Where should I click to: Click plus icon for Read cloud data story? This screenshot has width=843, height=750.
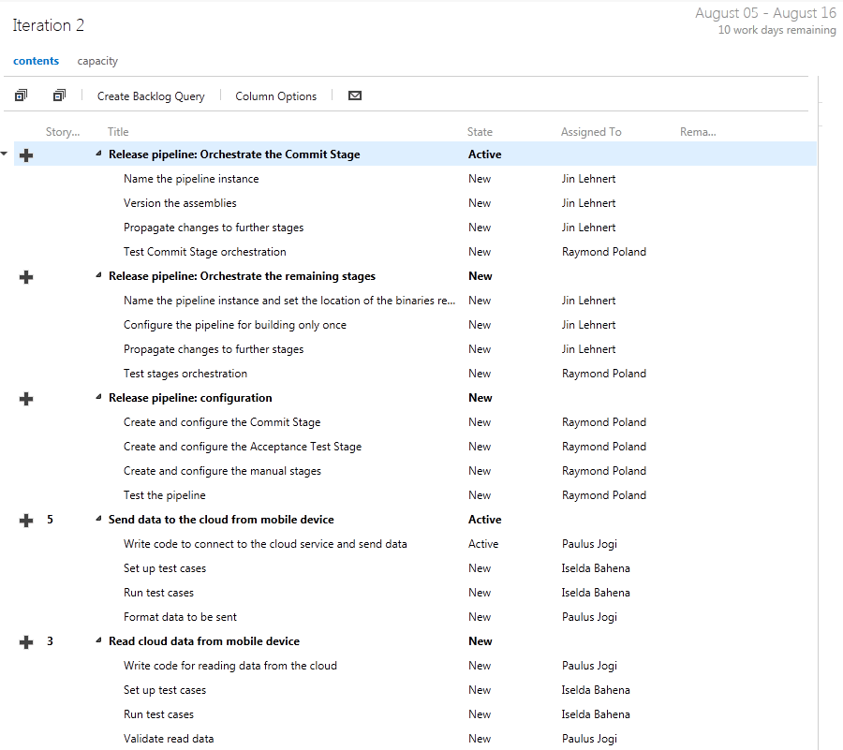coord(26,642)
